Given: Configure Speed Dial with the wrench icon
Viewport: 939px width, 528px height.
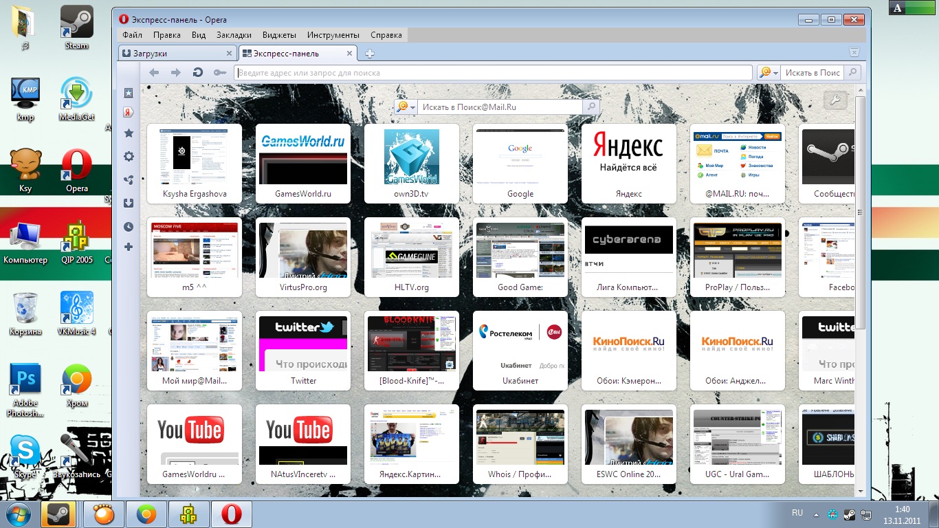Looking at the screenshot, I should (x=835, y=100).
